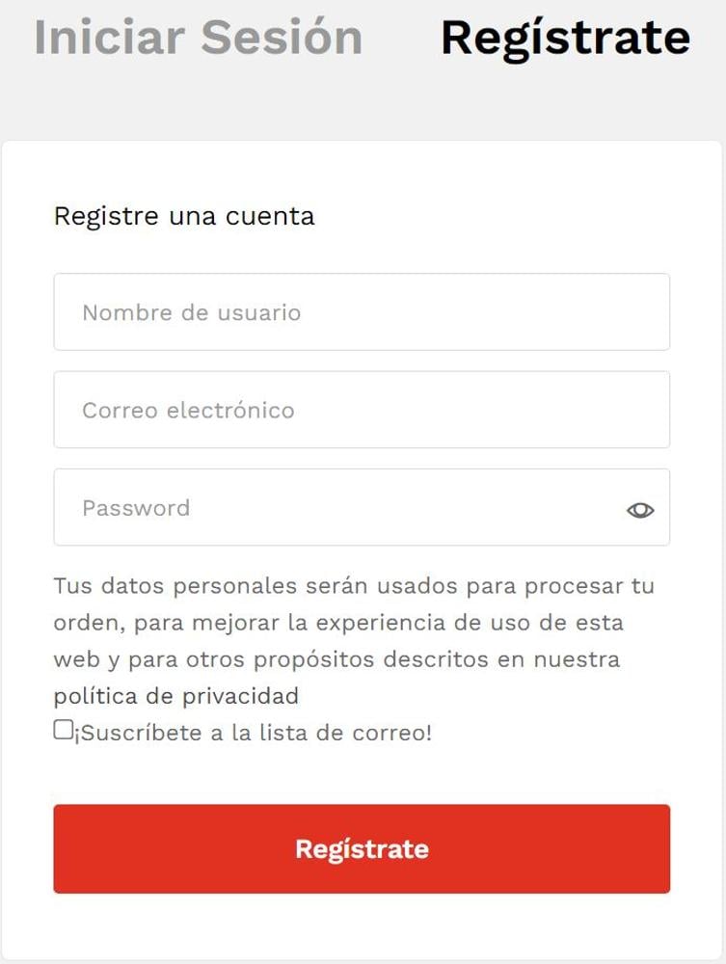
Task: Submit with the red Regístrate button
Action: pos(362,848)
